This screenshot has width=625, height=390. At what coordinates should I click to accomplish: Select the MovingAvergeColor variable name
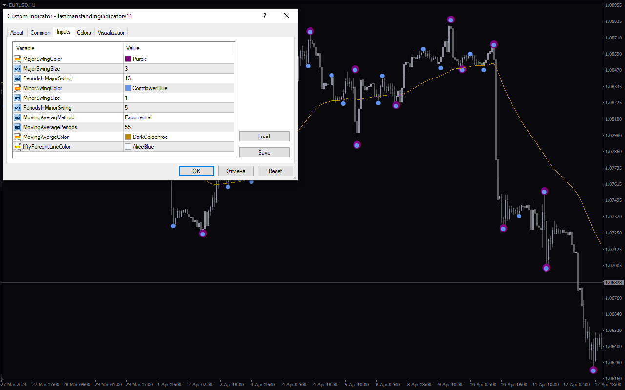click(x=46, y=137)
